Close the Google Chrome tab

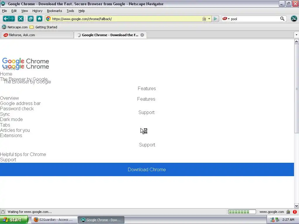(x=142, y=35)
